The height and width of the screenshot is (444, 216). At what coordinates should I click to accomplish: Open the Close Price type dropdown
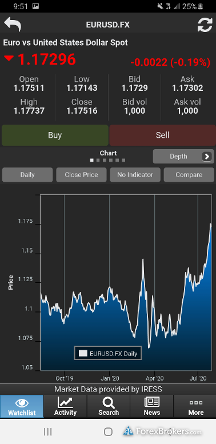[x=81, y=175]
